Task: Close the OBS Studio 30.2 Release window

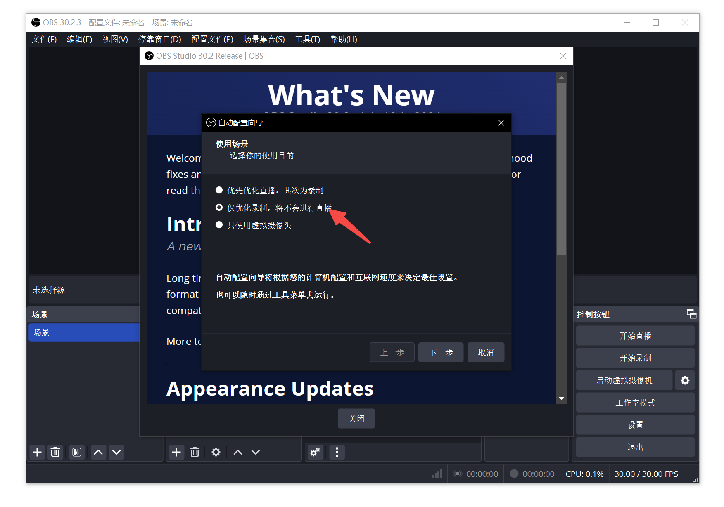Action: 563,56
